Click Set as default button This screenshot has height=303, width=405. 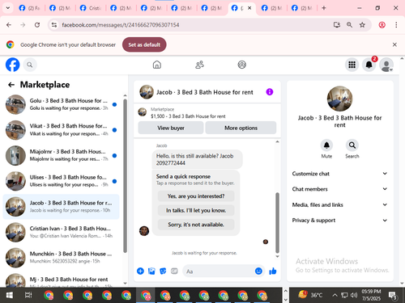pos(144,44)
